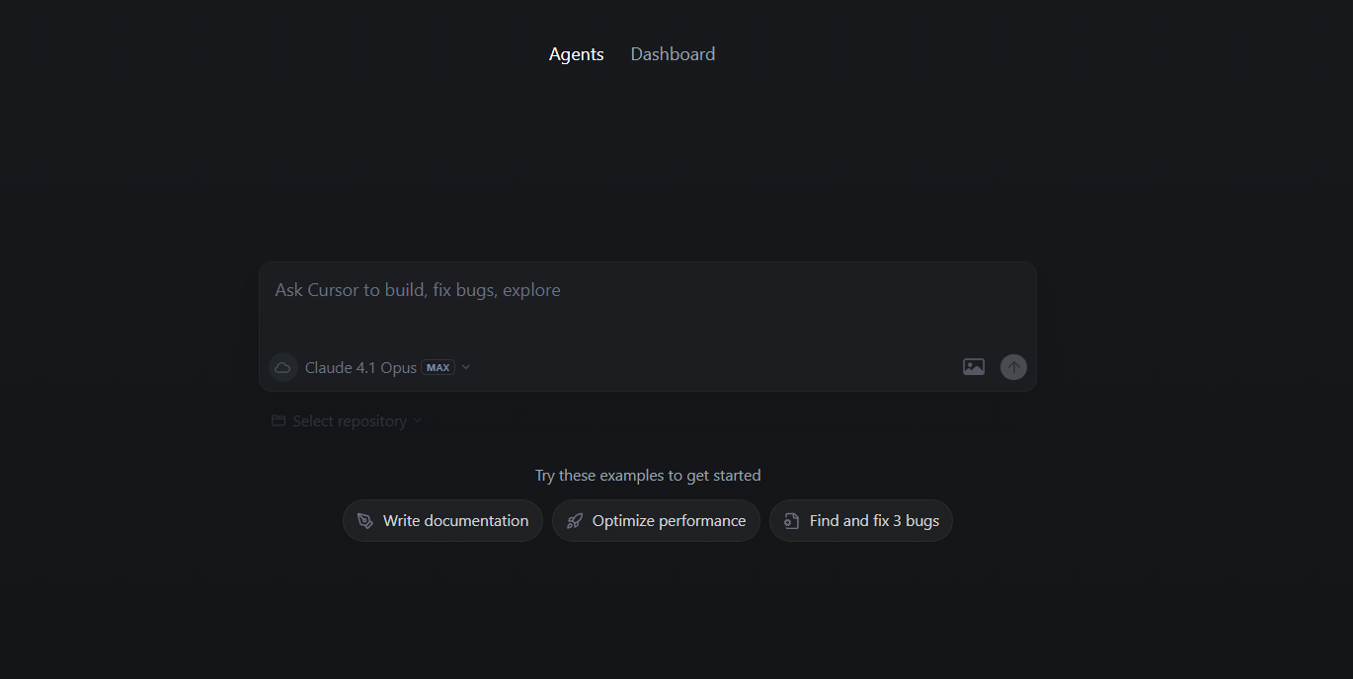Screen dimensions: 1353x679
Task: Choose the Write documentation example
Action: click(x=442, y=520)
